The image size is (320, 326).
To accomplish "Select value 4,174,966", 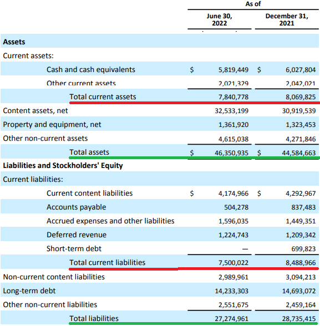I will click(x=233, y=193).
